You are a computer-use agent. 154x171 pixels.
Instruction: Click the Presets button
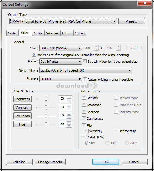[x=132, y=21]
